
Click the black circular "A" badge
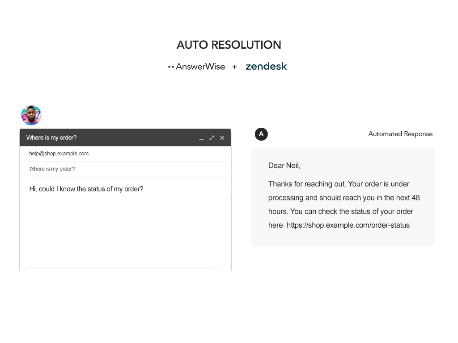[261, 134]
